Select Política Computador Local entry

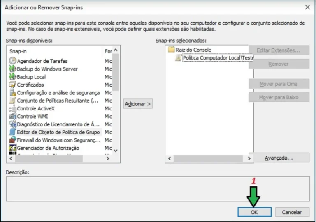coord(217,58)
